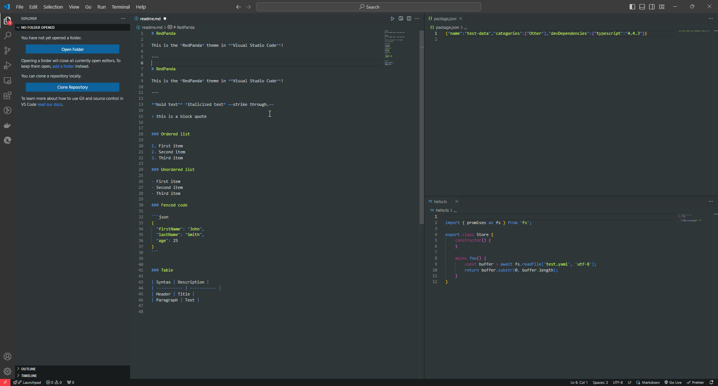Click the VS Code logo in the title bar
Screen dimensions: 718x386
tap(7, 7)
